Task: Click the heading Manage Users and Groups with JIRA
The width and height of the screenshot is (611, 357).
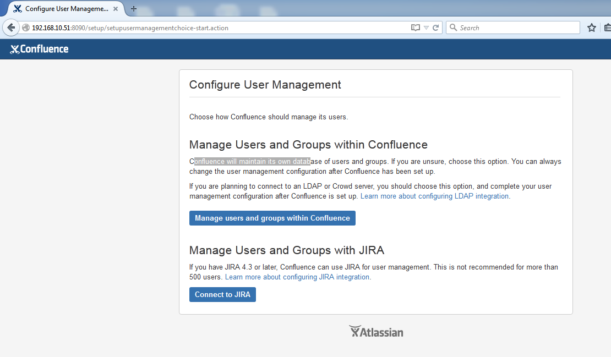Action: click(x=287, y=250)
